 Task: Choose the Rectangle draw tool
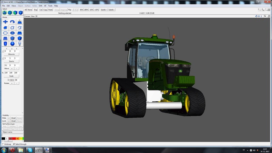click(x=20, y=33)
